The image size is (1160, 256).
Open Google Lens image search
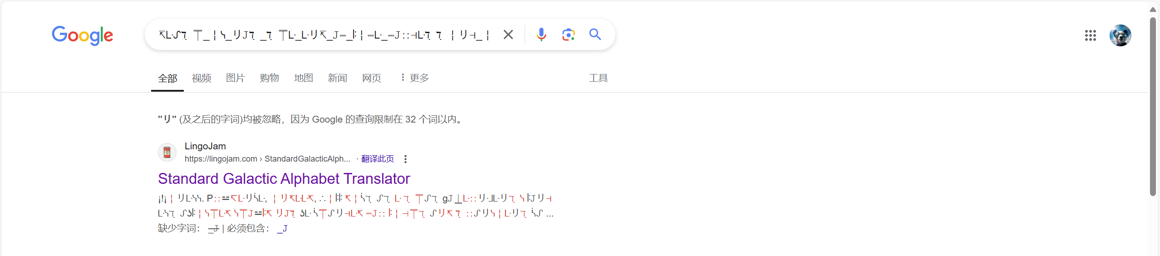(568, 34)
